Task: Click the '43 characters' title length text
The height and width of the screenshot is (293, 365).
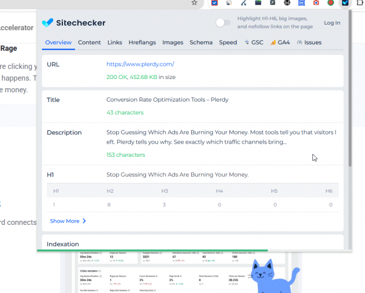Action: point(125,113)
